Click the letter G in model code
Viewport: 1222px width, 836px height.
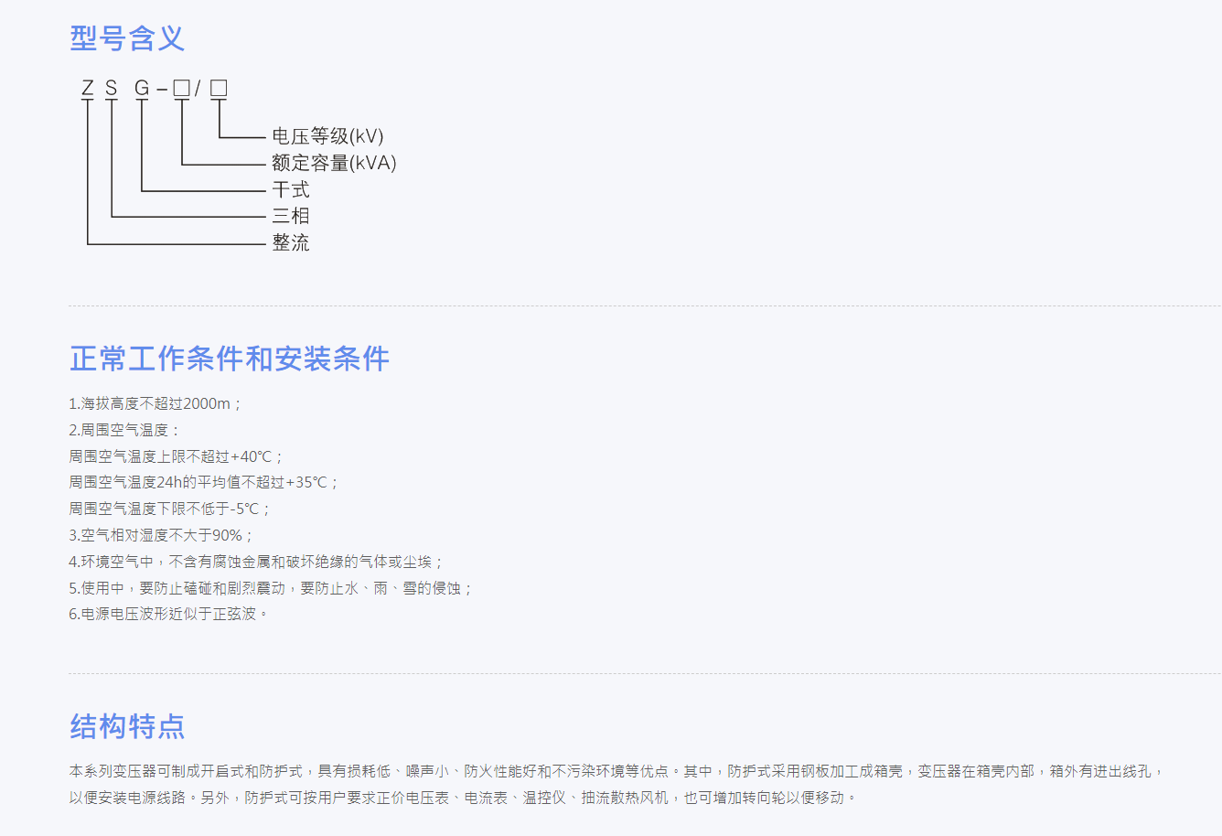[142, 88]
